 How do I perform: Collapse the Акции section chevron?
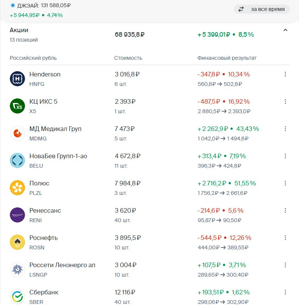pos(285,30)
